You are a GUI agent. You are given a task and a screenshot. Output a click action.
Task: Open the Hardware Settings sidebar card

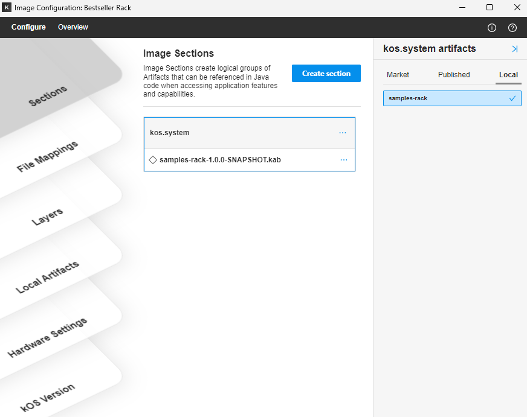[x=47, y=337]
